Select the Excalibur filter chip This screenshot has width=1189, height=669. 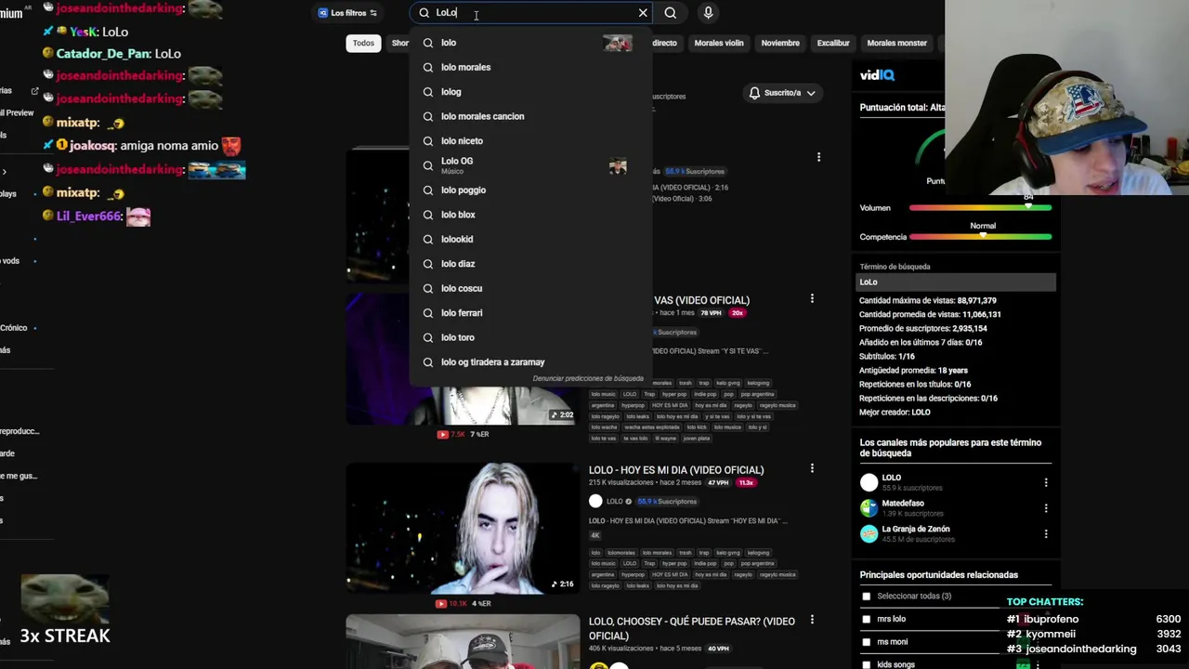tap(833, 43)
